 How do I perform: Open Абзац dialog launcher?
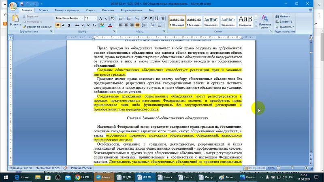click(x=164, y=32)
